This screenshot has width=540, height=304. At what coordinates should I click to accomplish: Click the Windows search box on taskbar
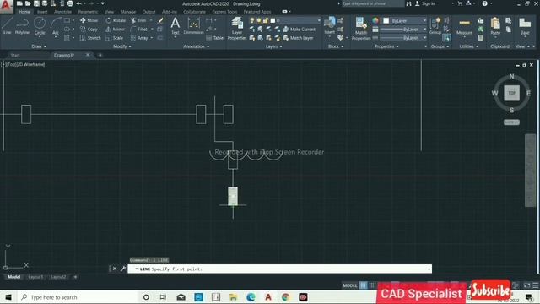coord(77,297)
